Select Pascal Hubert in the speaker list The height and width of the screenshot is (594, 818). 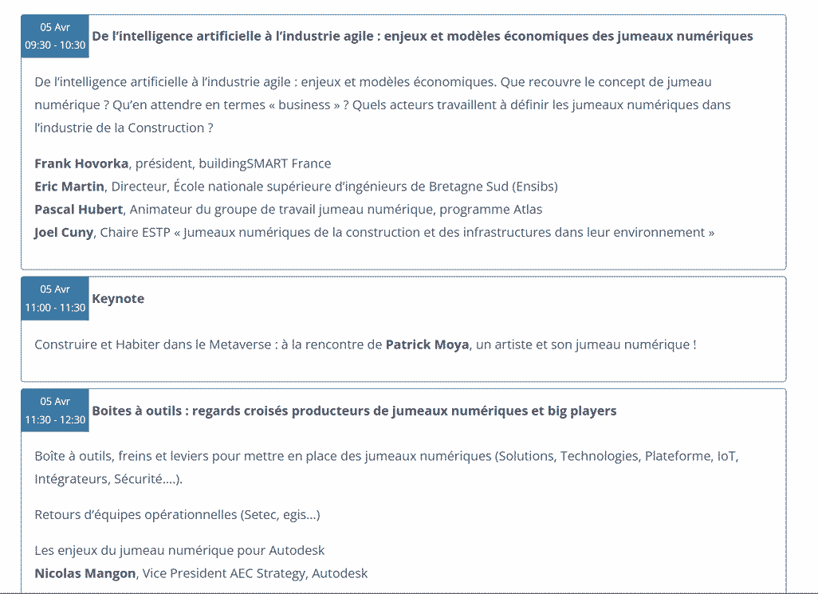click(78, 210)
